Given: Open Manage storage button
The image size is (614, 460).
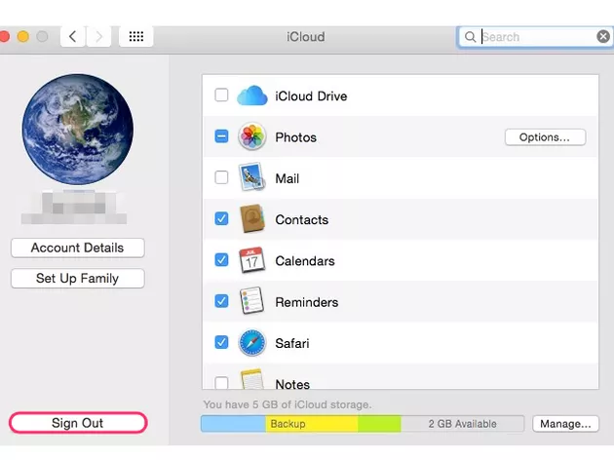Looking at the screenshot, I should (565, 424).
